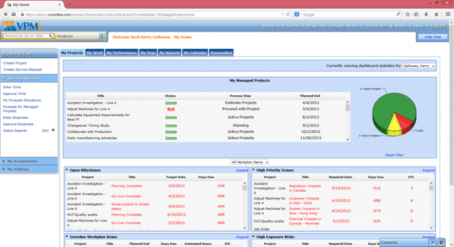
Task: Click Create Project link
Action: click(15, 63)
